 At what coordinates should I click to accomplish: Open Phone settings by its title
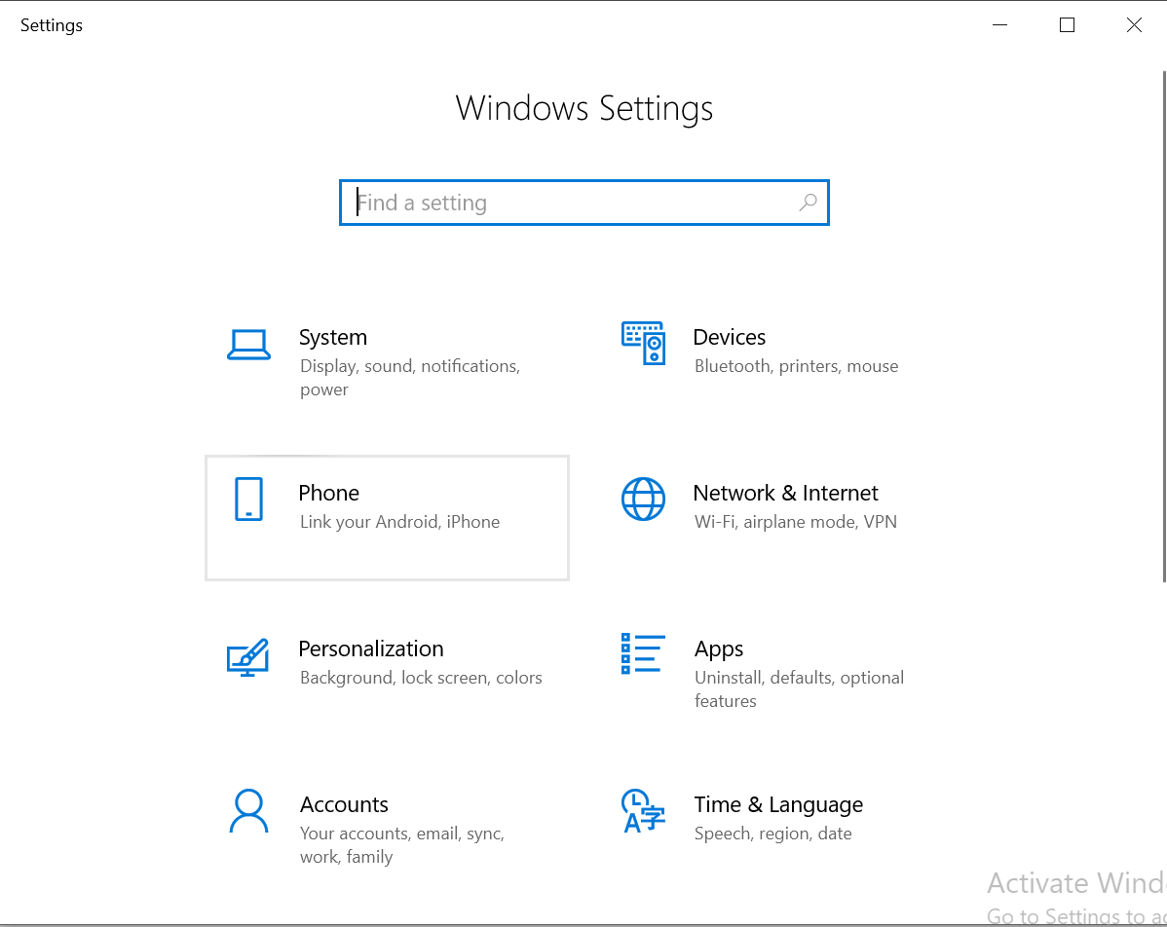pos(329,493)
